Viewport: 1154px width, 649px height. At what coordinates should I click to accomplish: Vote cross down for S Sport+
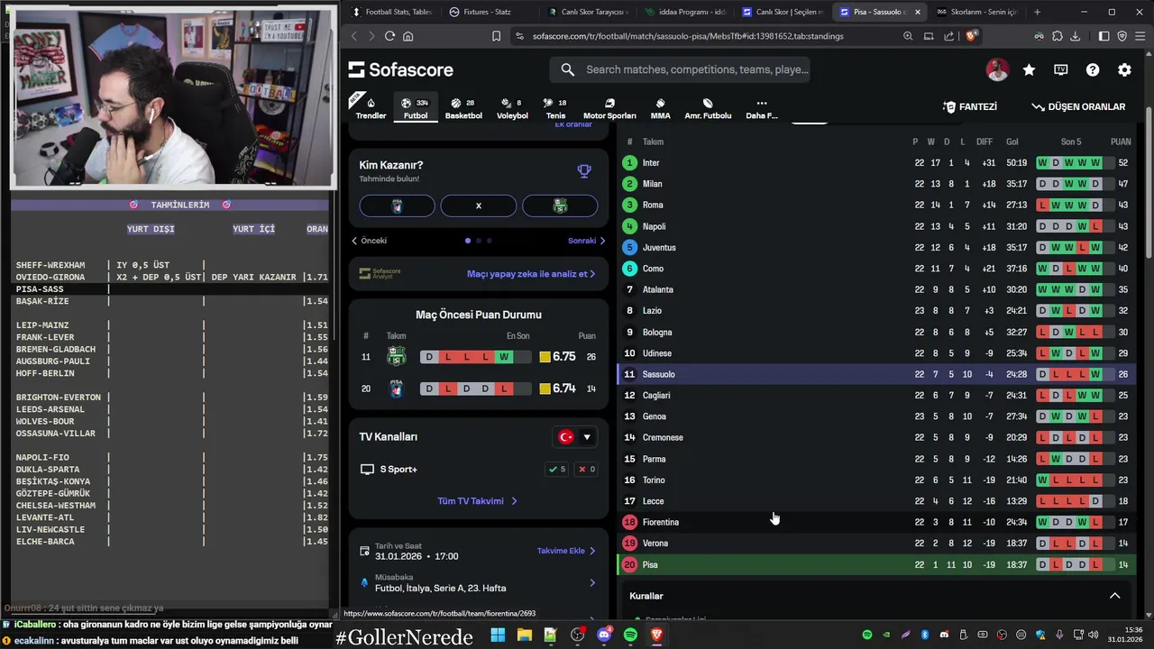point(588,470)
